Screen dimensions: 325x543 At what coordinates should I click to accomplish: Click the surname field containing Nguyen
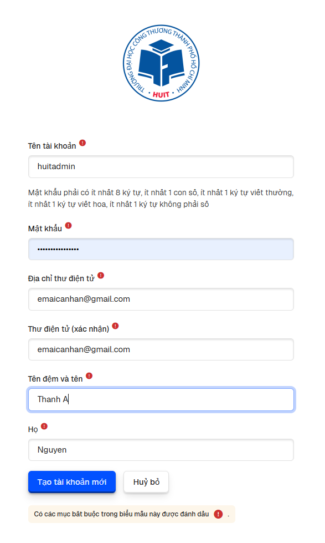tap(161, 450)
